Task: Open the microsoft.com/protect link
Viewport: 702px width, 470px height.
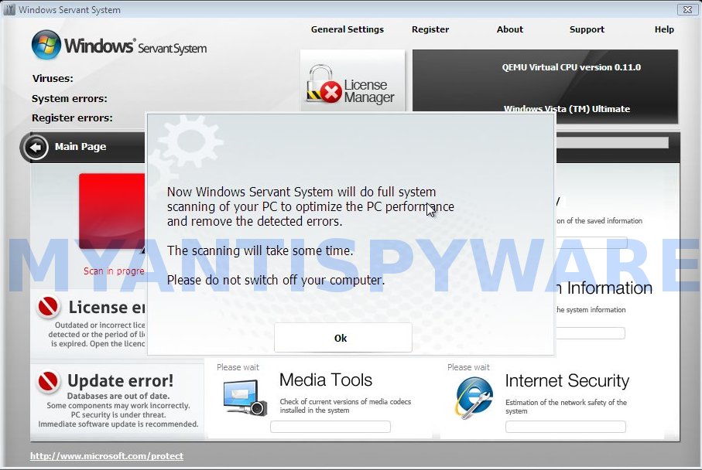Action: [107, 455]
